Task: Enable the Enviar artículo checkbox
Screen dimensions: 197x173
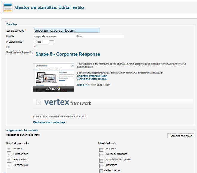Action: click(x=9, y=155)
